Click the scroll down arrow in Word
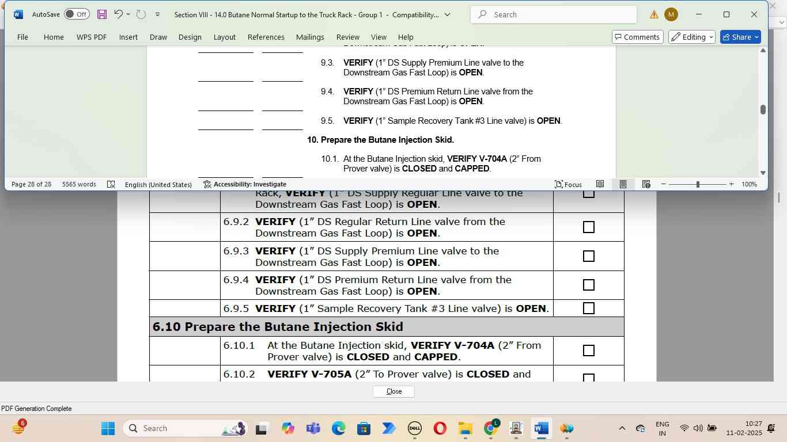Viewport: 787px width, 442px height. click(x=763, y=173)
